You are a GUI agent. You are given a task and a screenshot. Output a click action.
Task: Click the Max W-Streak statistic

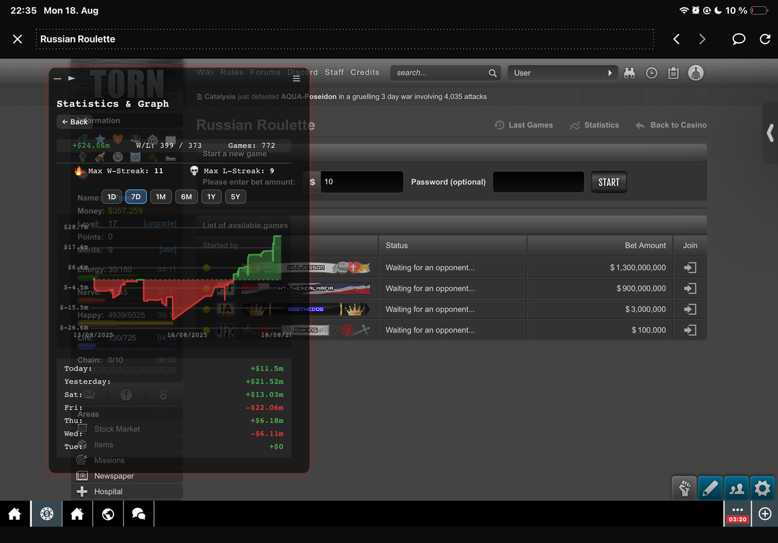coord(119,171)
